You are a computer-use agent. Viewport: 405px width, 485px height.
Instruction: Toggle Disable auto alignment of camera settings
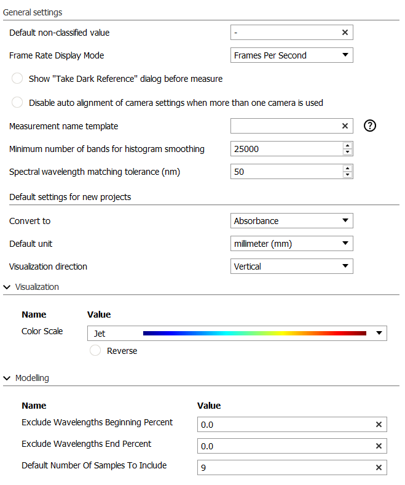pyautogui.click(x=18, y=103)
